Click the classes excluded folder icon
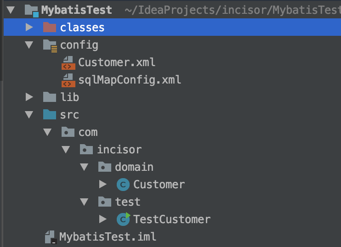The height and width of the screenshot is (247, 341). 49,28
